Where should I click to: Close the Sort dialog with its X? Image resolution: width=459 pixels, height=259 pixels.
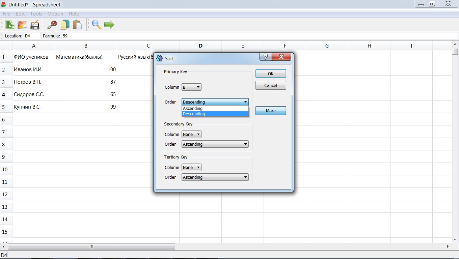pyautogui.click(x=281, y=57)
